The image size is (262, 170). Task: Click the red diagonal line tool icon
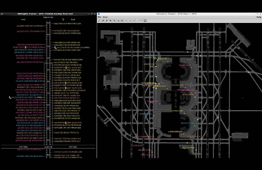pos(138,21)
